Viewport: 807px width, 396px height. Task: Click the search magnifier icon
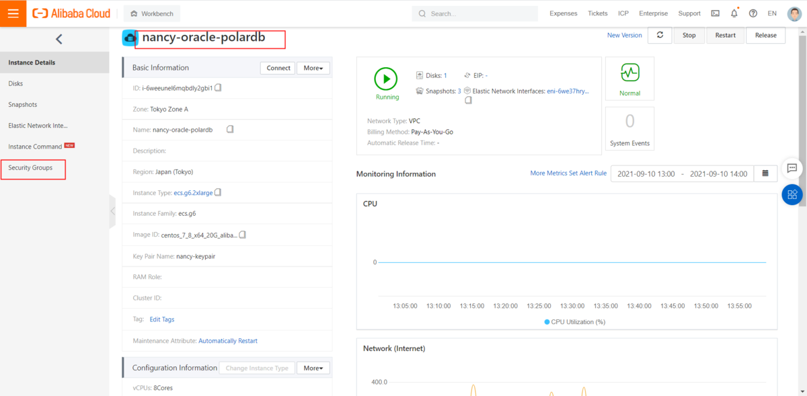click(422, 13)
